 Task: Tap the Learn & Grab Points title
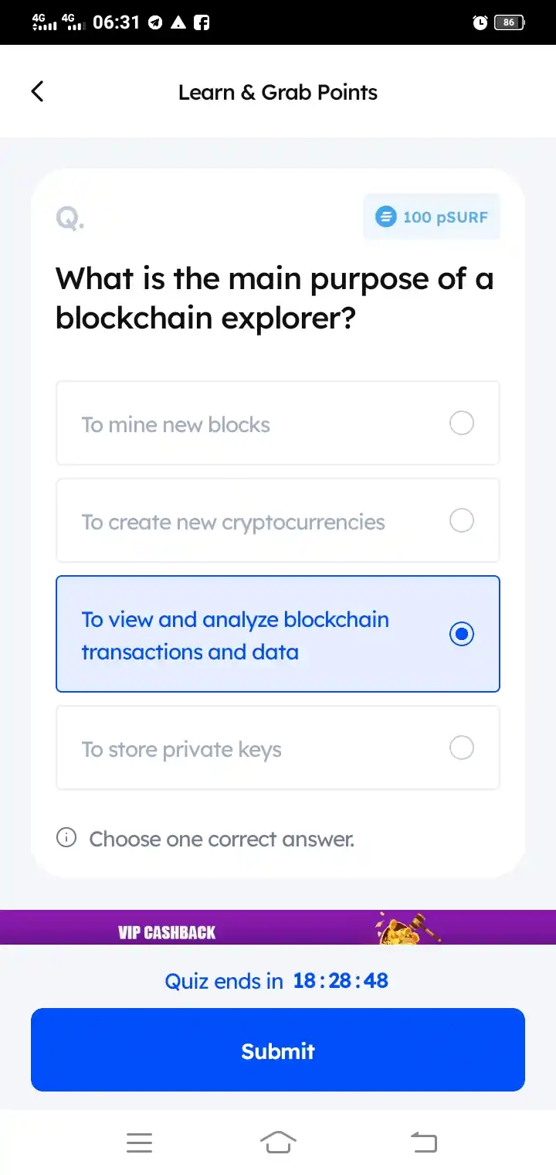tap(278, 92)
